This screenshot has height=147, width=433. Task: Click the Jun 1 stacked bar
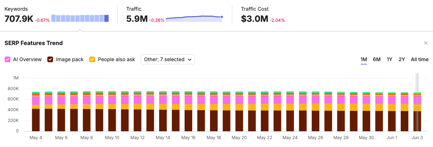(x=392, y=112)
